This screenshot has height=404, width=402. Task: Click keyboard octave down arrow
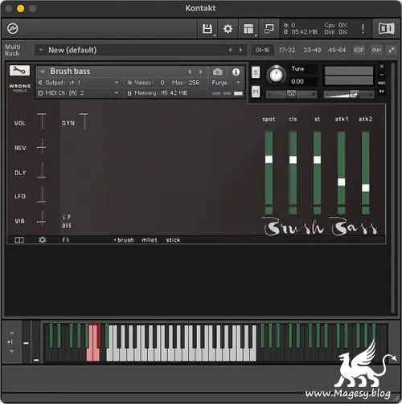11,351
